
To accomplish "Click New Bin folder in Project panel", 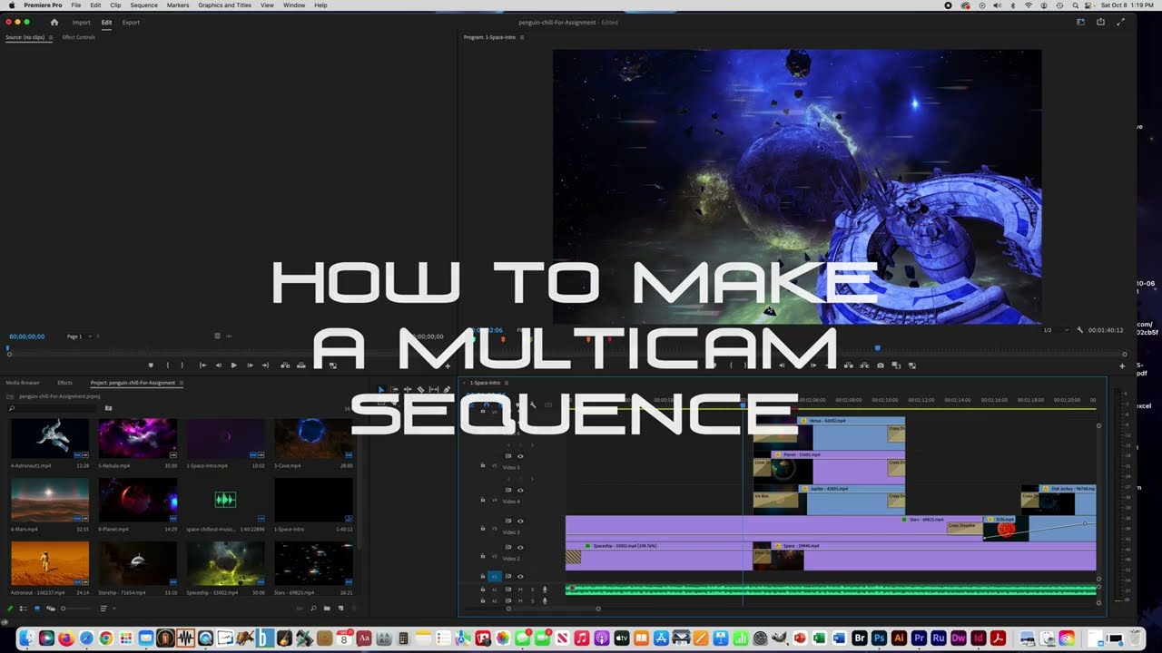I will tap(327, 608).
